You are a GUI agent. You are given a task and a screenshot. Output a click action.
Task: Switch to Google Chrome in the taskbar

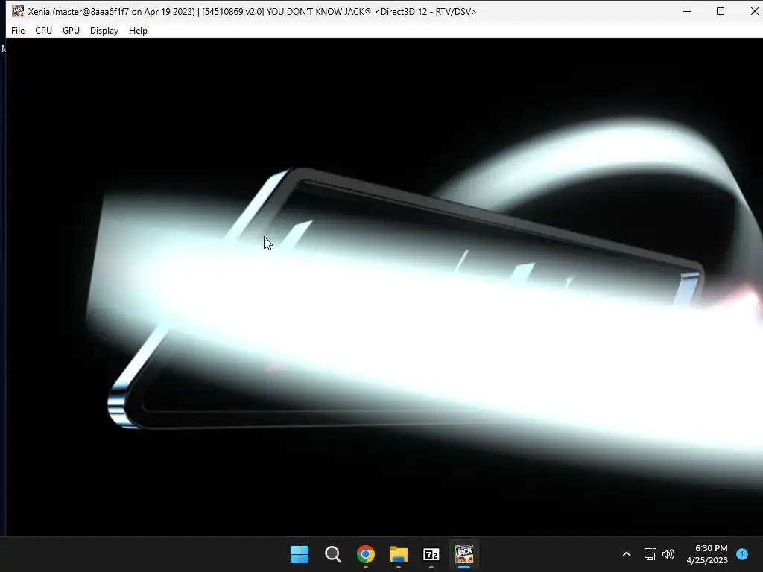(365, 554)
